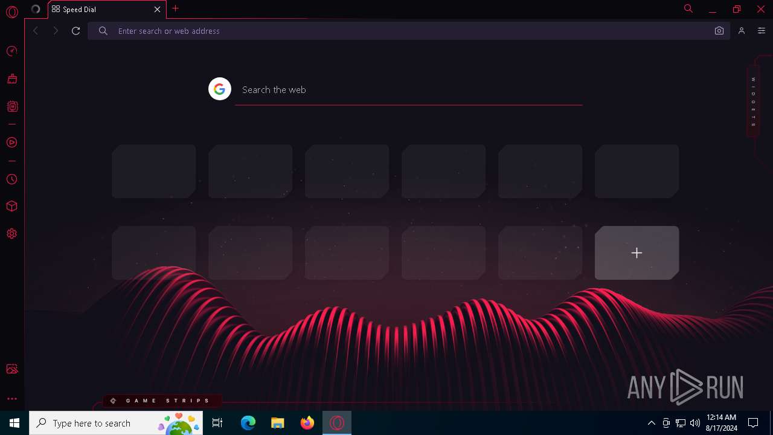
Task: Expand the Widgets side panel
Action: pyautogui.click(x=753, y=101)
